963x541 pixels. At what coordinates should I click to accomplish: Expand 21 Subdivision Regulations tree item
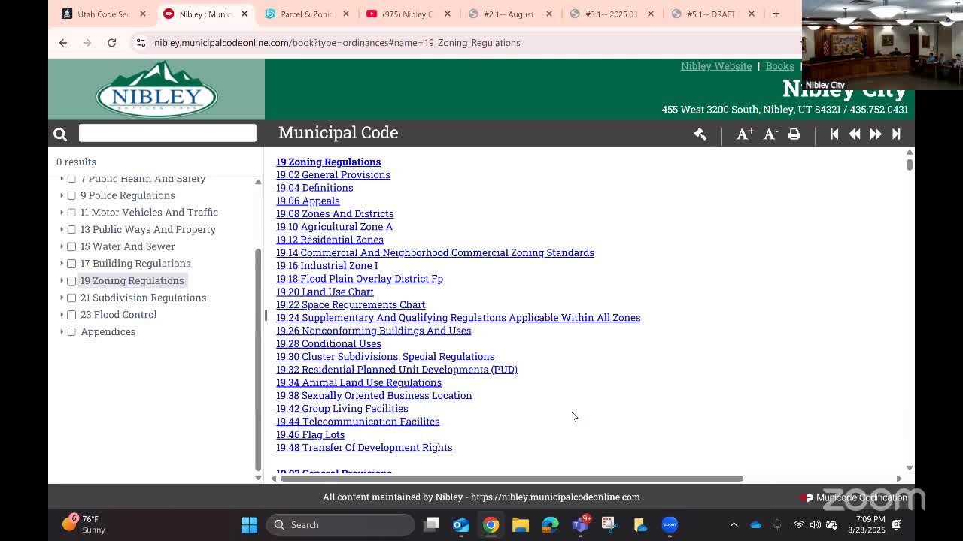[x=62, y=298]
